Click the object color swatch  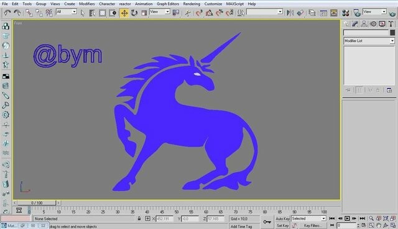pyautogui.click(x=392, y=32)
